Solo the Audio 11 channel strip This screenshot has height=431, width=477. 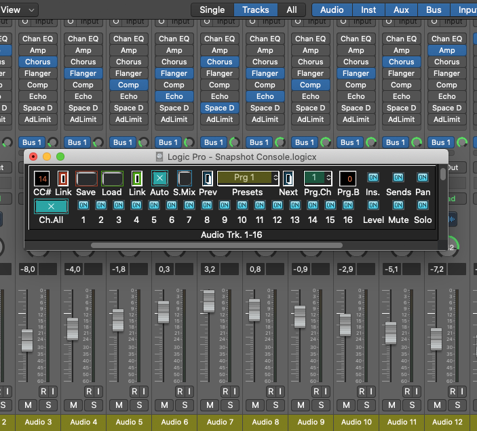point(412,405)
